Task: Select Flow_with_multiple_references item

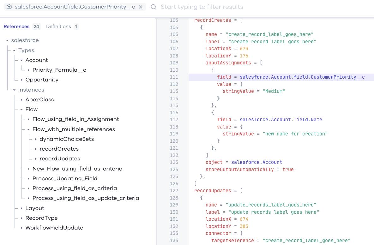Action: (x=74, y=129)
